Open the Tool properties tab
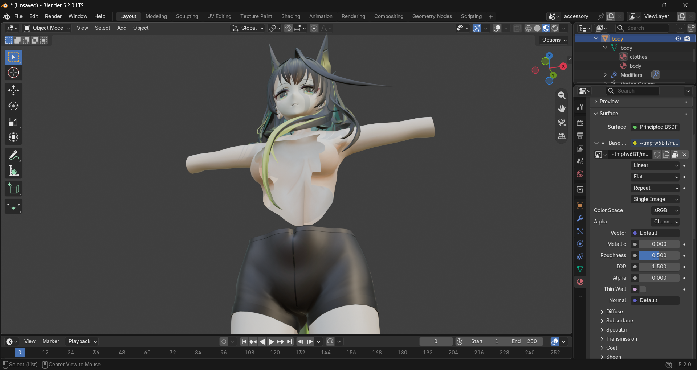This screenshot has width=697, height=370. 580,107
